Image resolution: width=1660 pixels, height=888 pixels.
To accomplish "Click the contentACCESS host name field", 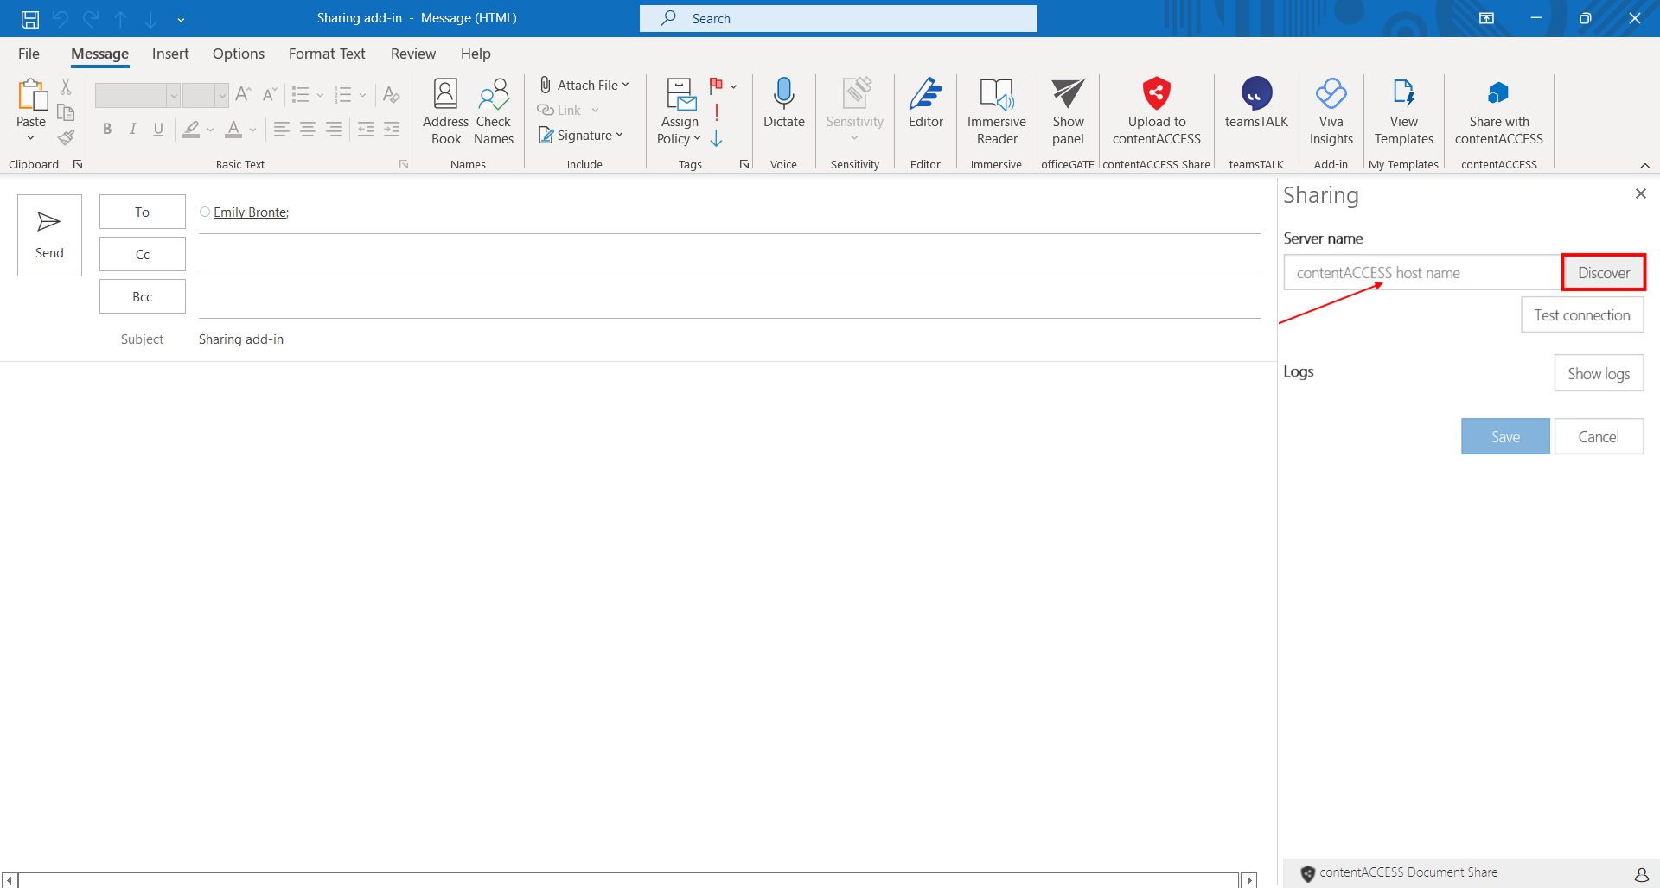I will click(x=1421, y=273).
